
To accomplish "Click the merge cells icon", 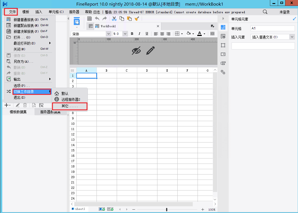I will coord(212,34).
